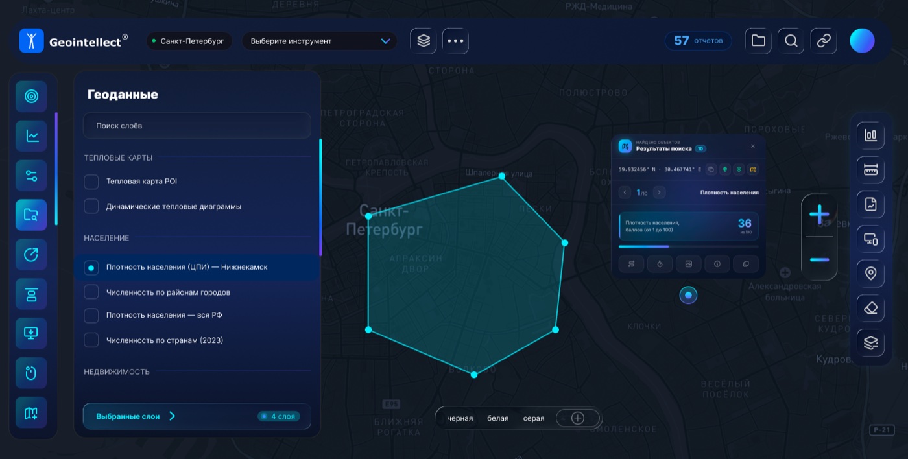Switch map style to серая
908x459 pixels.
pos(534,418)
